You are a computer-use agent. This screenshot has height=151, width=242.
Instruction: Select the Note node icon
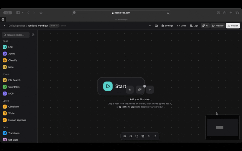pyautogui.click(x=5, y=67)
